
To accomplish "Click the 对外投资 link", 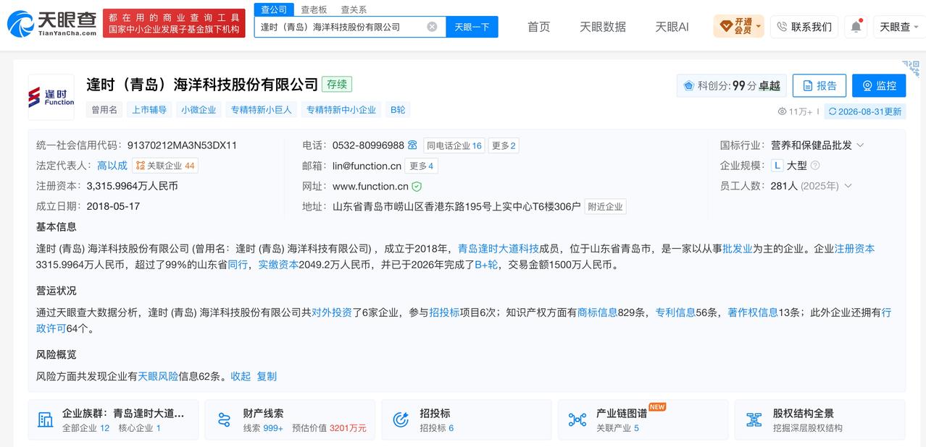I will (332, 312).
